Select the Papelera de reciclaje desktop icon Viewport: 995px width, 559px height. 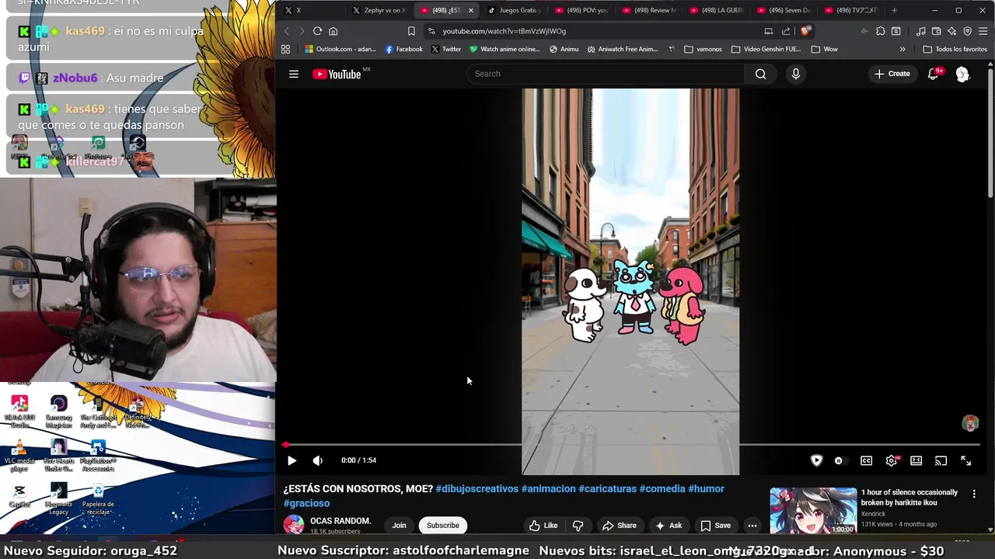click(98, 499)
